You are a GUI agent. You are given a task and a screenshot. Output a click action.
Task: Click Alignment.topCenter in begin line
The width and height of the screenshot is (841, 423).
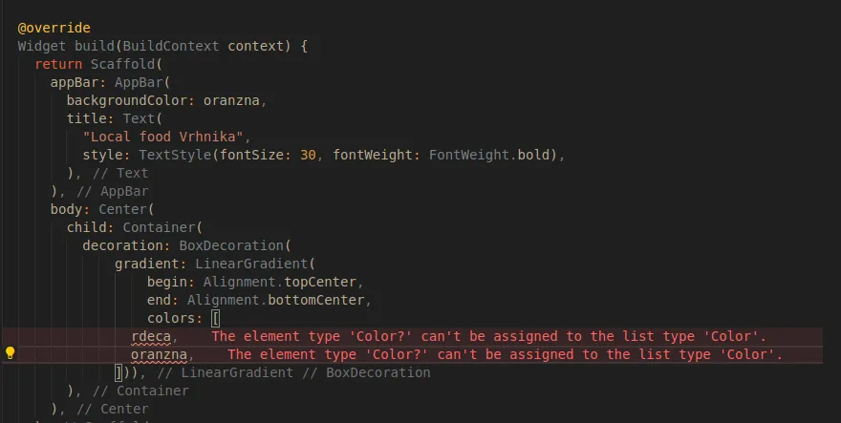[x=279, y=282]
